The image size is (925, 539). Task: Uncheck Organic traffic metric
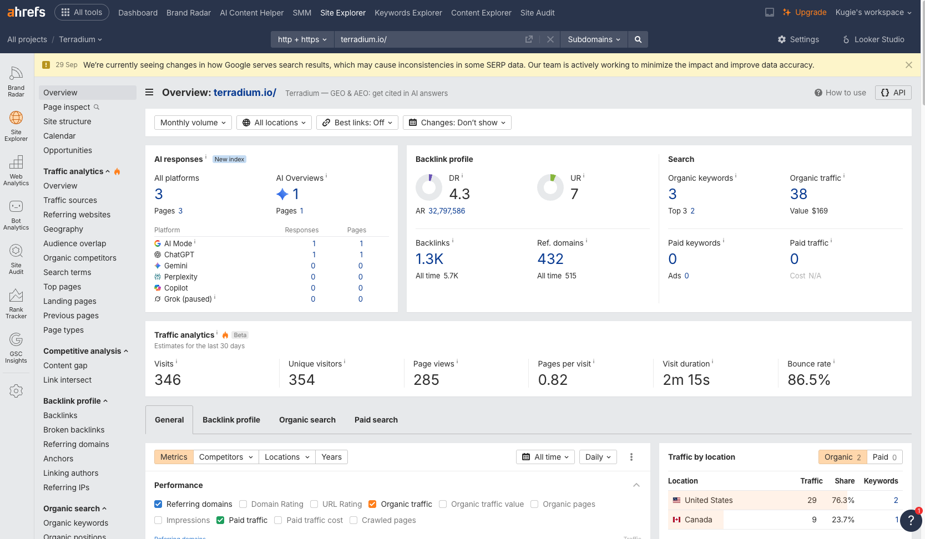coord(372,504)
